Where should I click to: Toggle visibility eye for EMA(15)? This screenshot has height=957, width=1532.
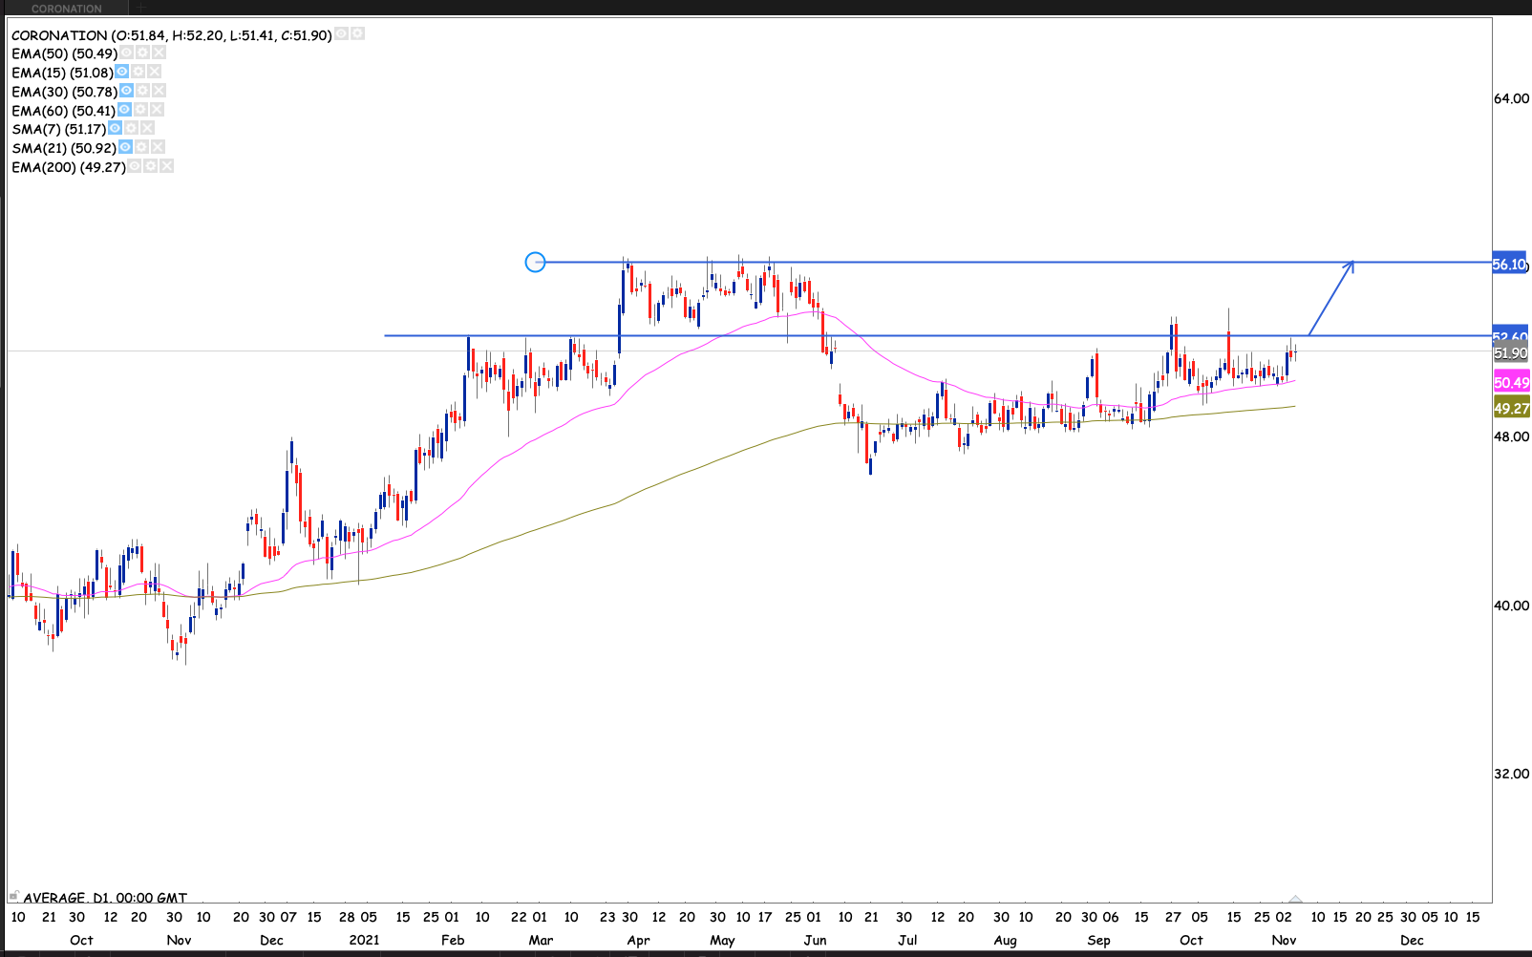coord(122,72)
